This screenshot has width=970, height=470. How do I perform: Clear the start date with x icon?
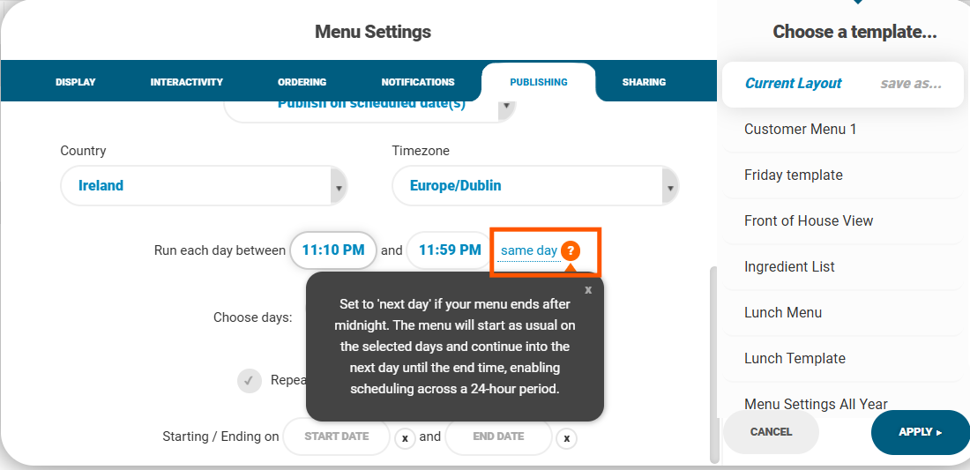pos(405,437)
